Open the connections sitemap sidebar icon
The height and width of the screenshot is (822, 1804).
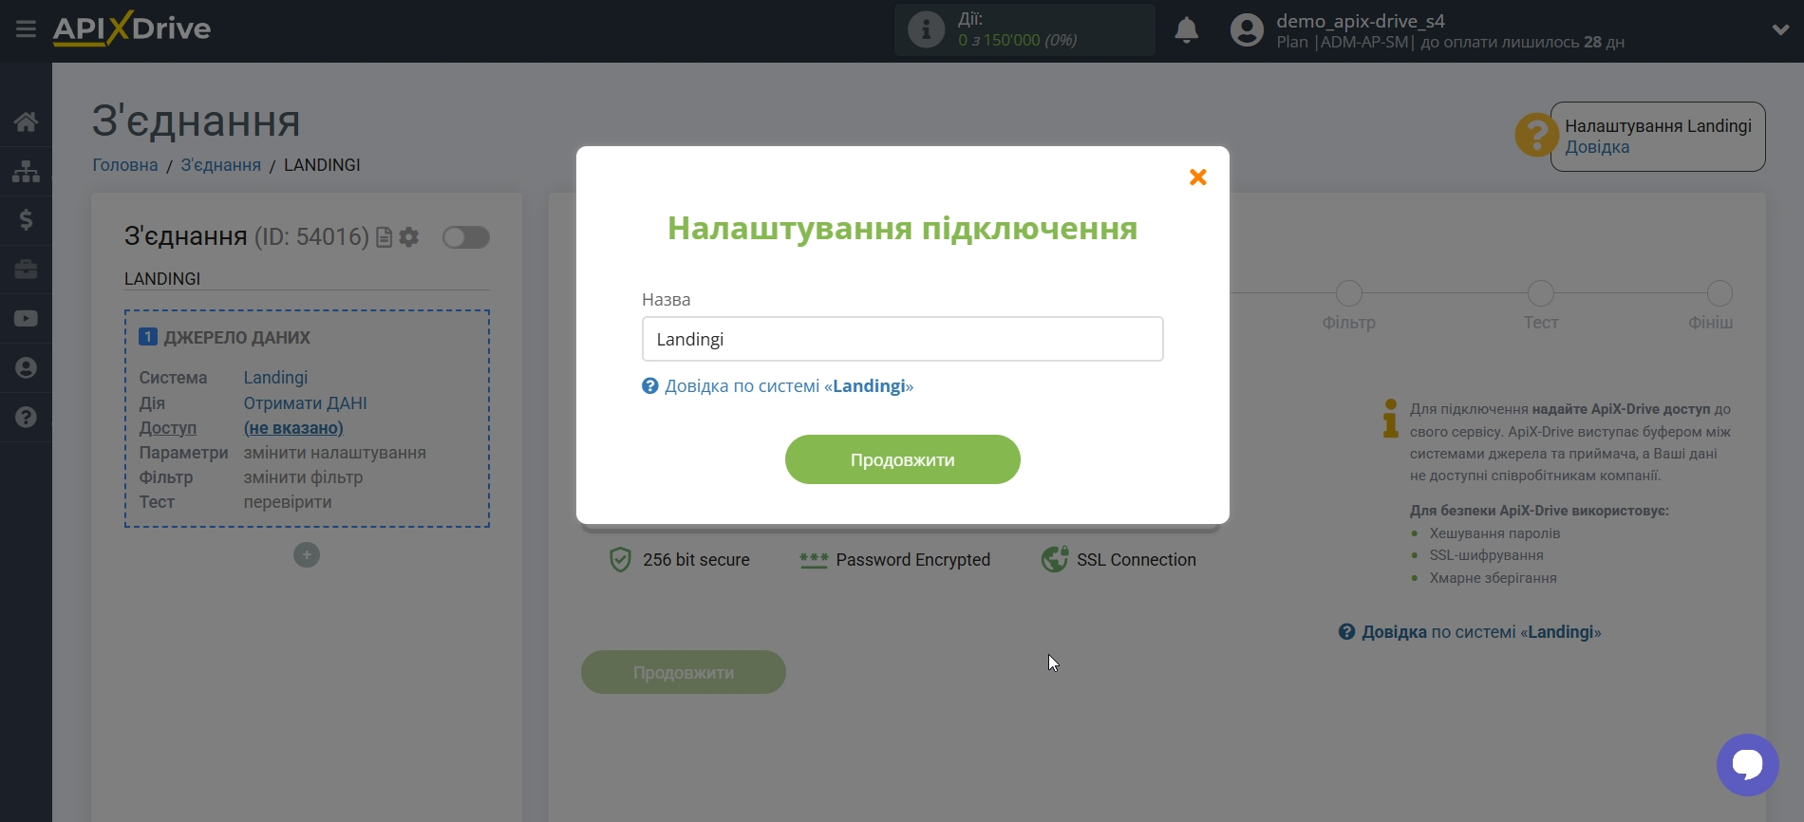(x=26, y=171)
